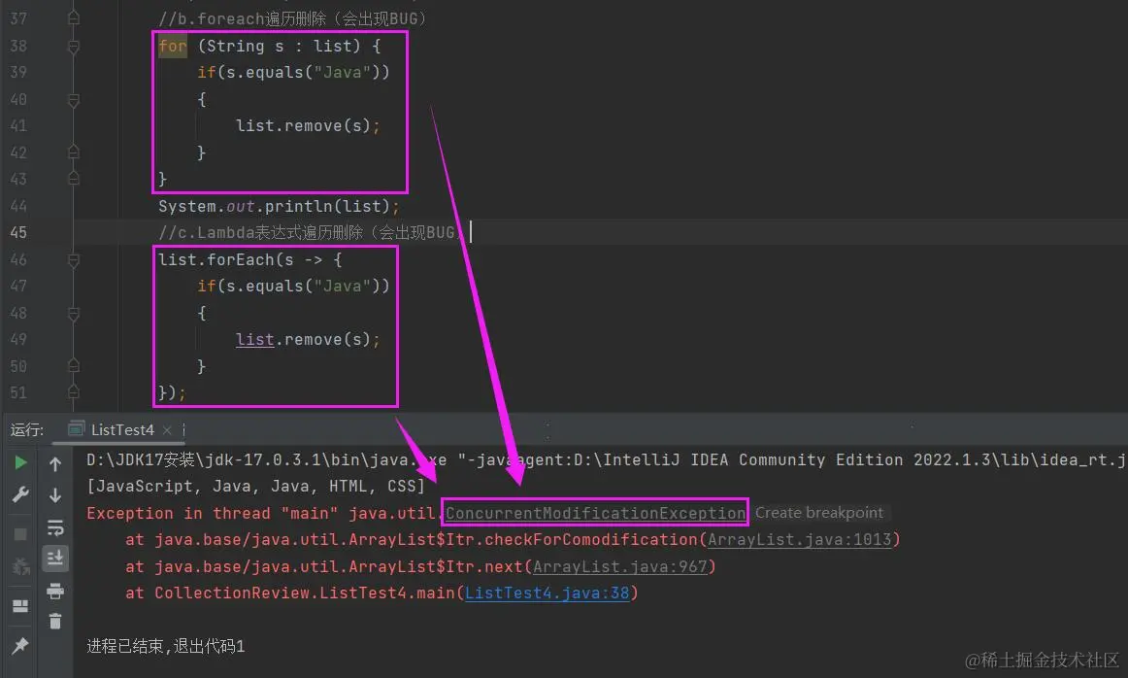This screenshot has width=1128, height=678.
Task: Click the java.exe command line in console
Action: pos(606,459)
